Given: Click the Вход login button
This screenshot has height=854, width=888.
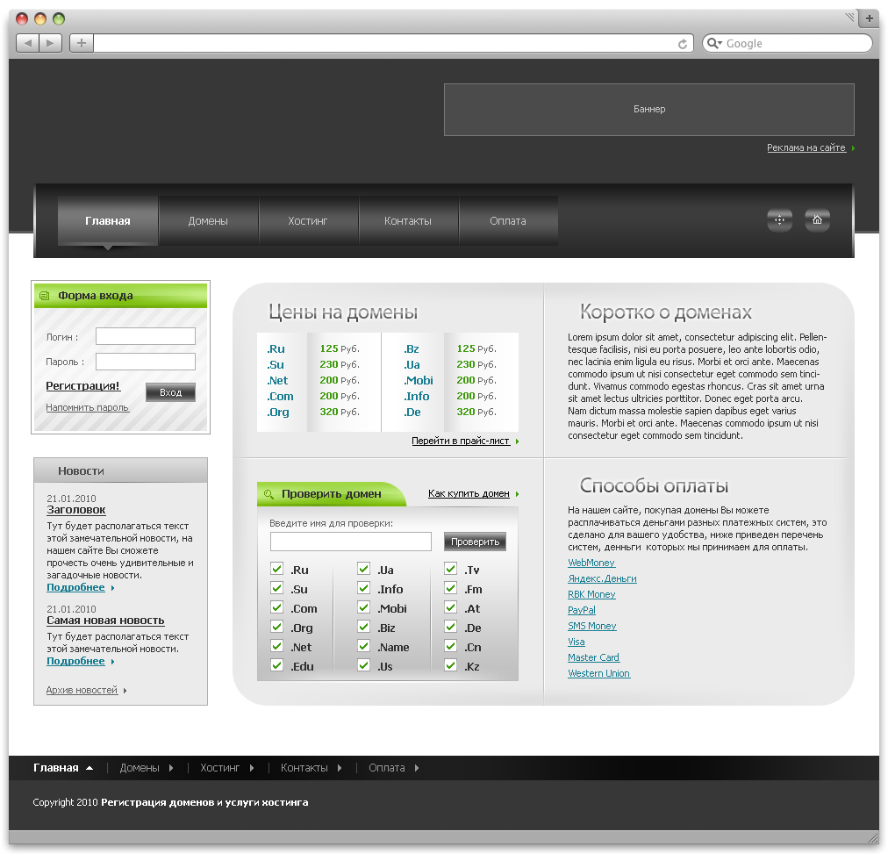Looking at the screenshot, I should pos(170,392).
